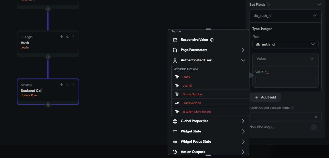
Task: Move the SB Login action down
Action: [x=68, y=37]
